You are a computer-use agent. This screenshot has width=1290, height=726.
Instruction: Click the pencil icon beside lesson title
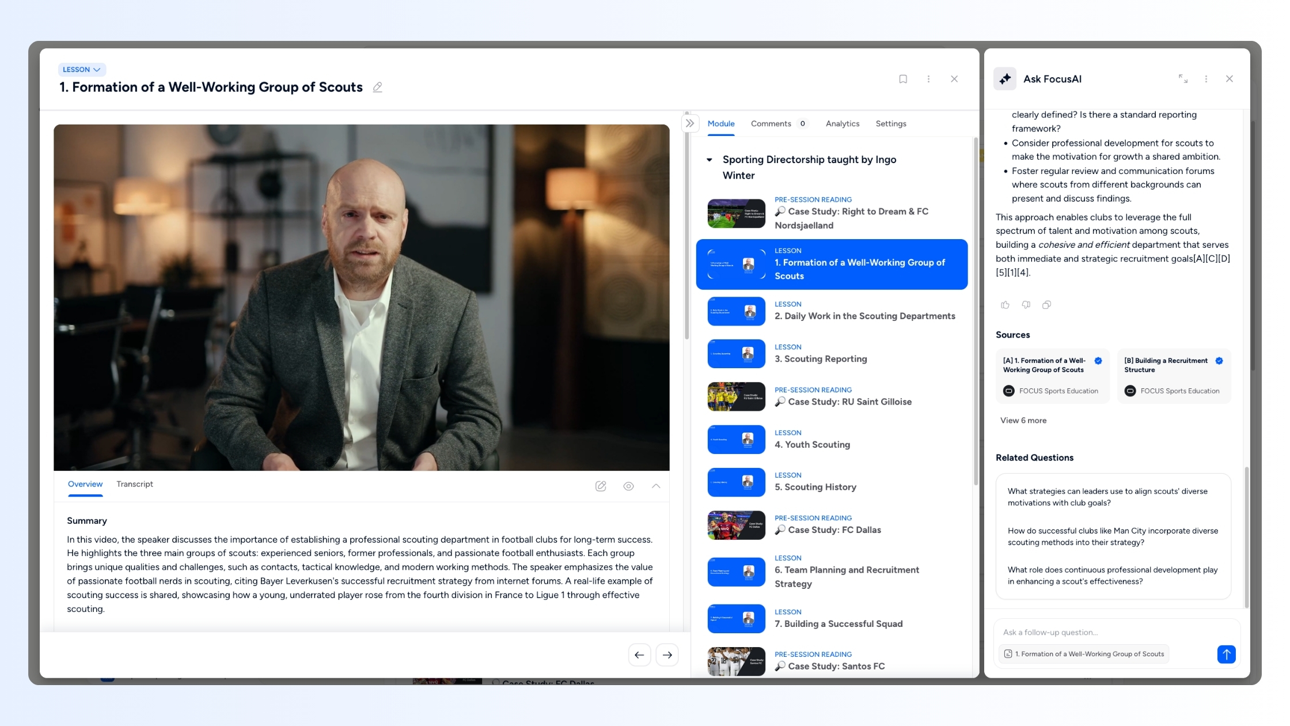[377, 87]
